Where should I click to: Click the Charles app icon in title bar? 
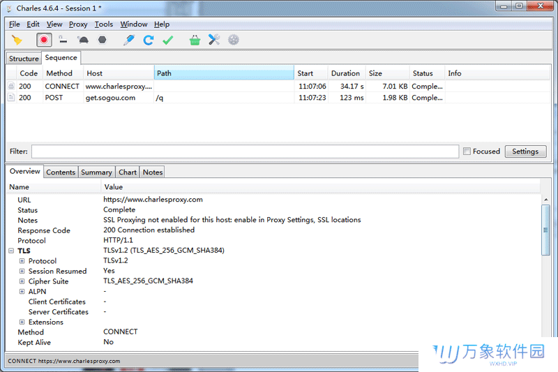(x=9, y=8)
